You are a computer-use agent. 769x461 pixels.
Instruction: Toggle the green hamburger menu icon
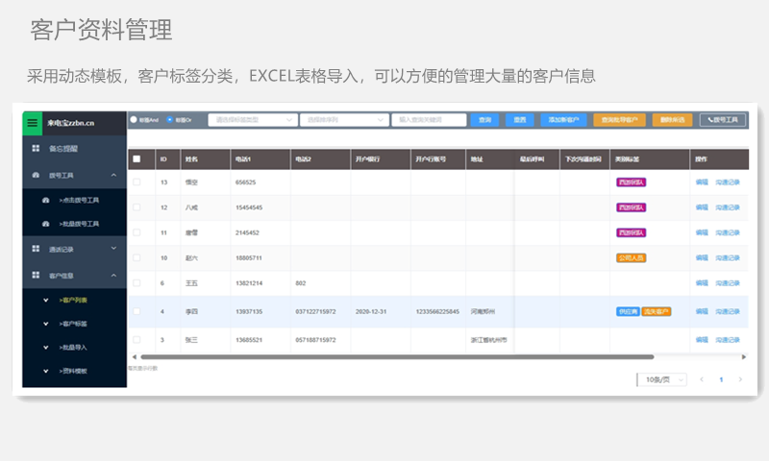point(33,123)
